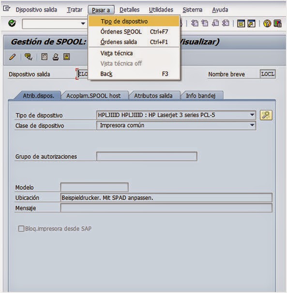Click the Modelo input field
The width and height of the screenshot is (287, 293).
94,187
